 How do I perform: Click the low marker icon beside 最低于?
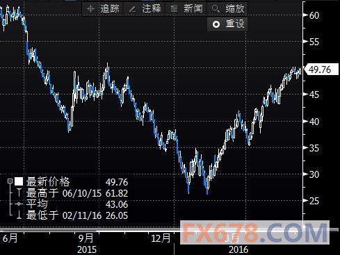tap(19, 215)
